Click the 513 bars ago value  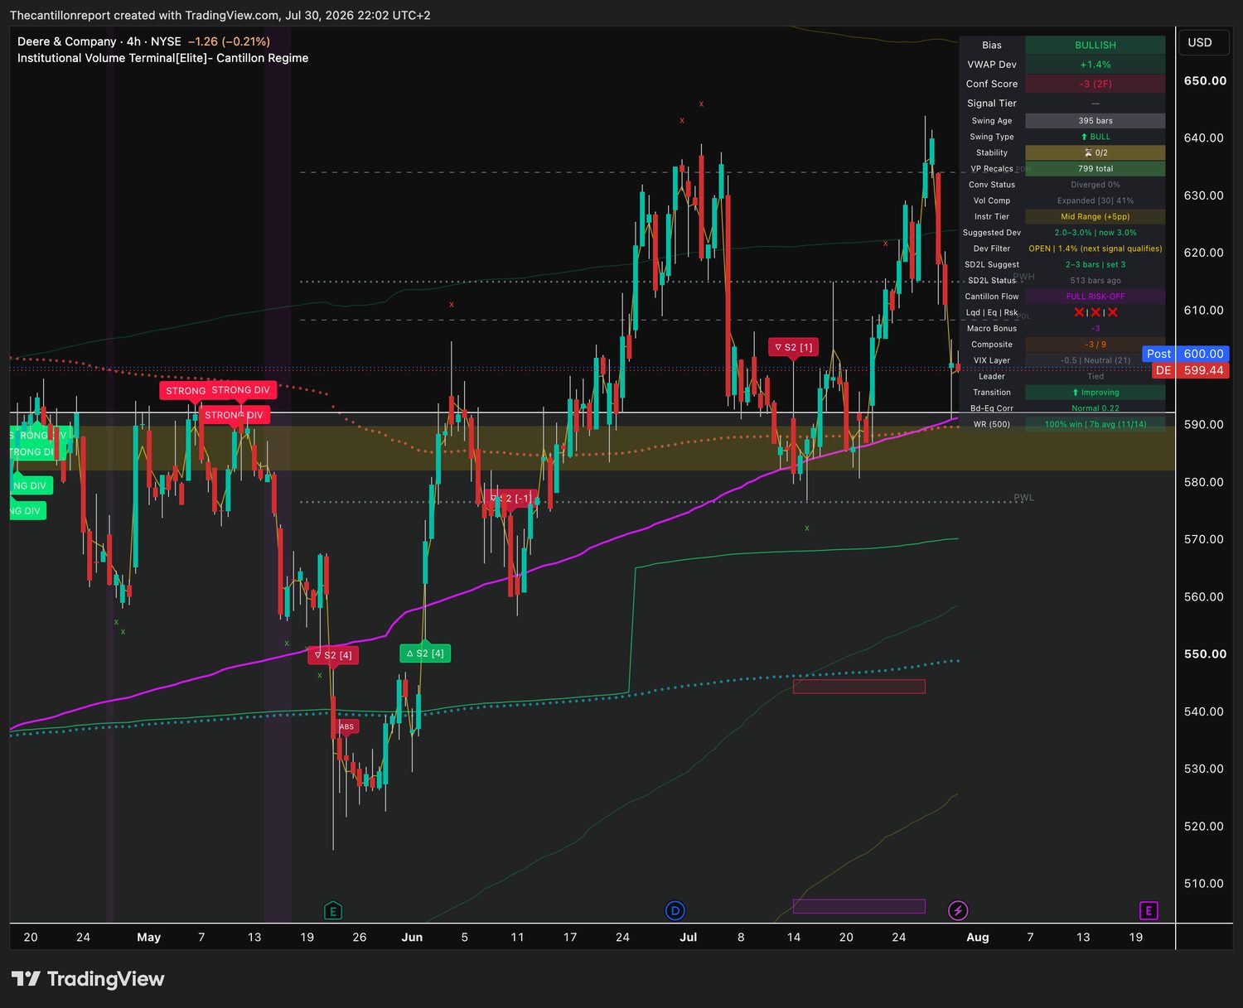[x=1095, y=281]
